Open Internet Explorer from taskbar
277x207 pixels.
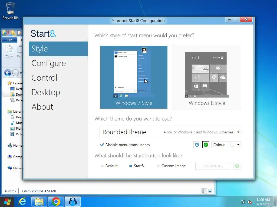23,202
